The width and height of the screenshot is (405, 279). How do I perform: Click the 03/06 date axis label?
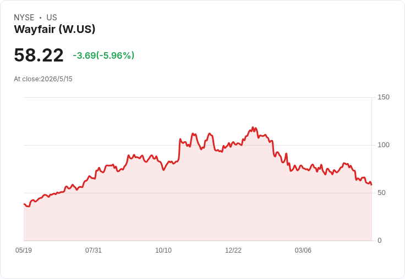(x=303, y=250)
